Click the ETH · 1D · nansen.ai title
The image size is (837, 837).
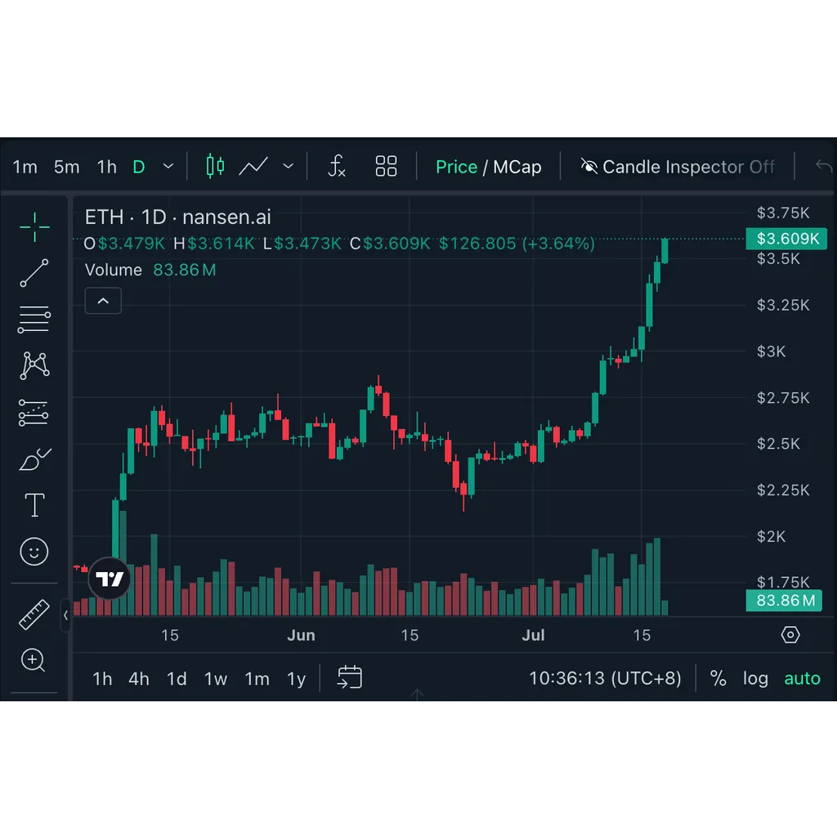coord(177,217)
